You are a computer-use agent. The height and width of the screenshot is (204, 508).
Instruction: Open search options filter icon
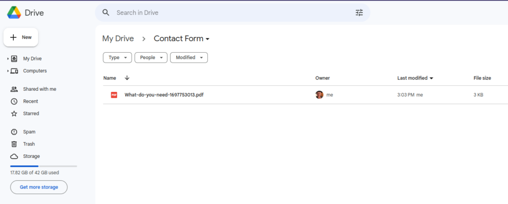[359, 13]
